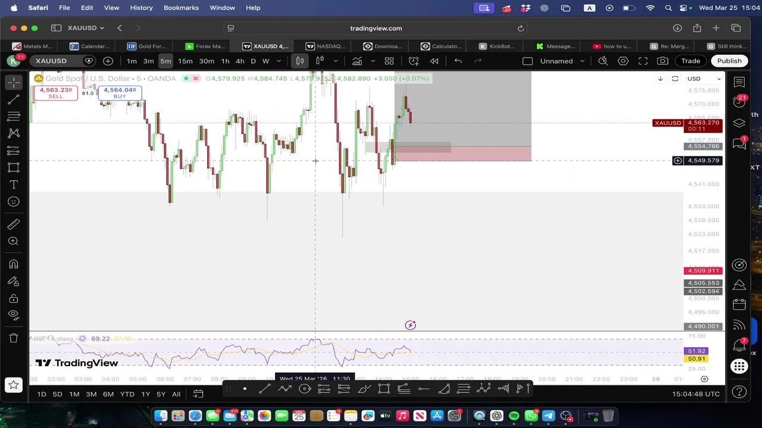Open time zone 15:04:48 UTC setting

695,394
